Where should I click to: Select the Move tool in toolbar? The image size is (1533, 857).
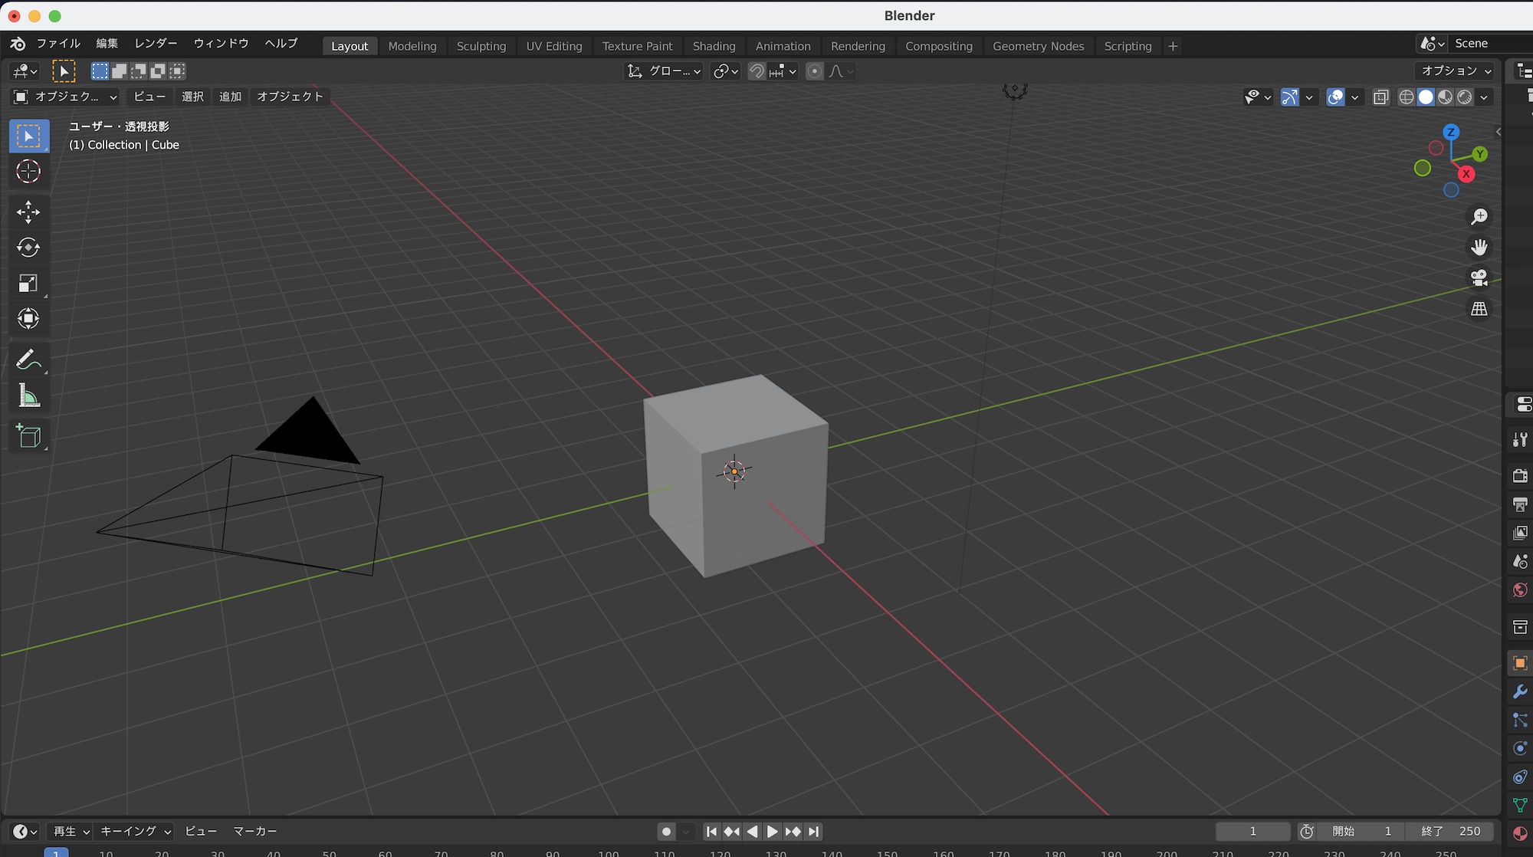pyautogui.click(x=28, y=212)
